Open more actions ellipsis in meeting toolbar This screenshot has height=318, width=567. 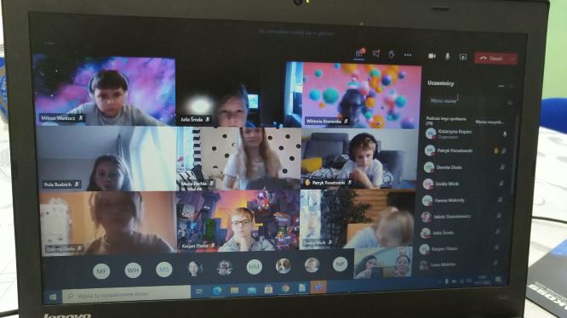[408, 55]
